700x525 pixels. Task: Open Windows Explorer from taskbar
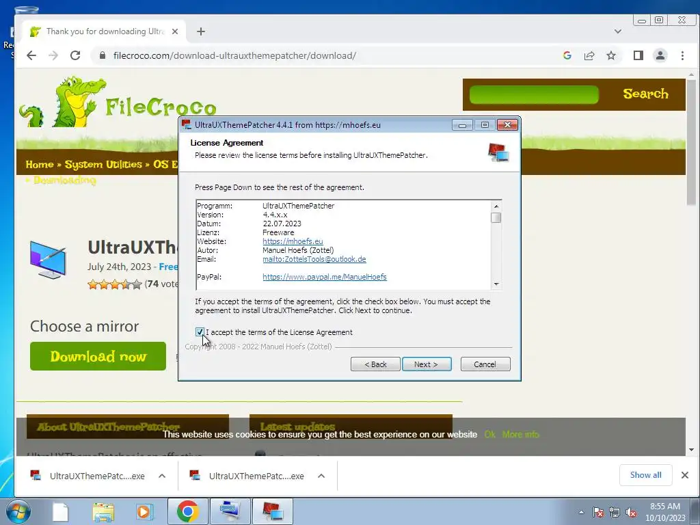coord(103,511)
